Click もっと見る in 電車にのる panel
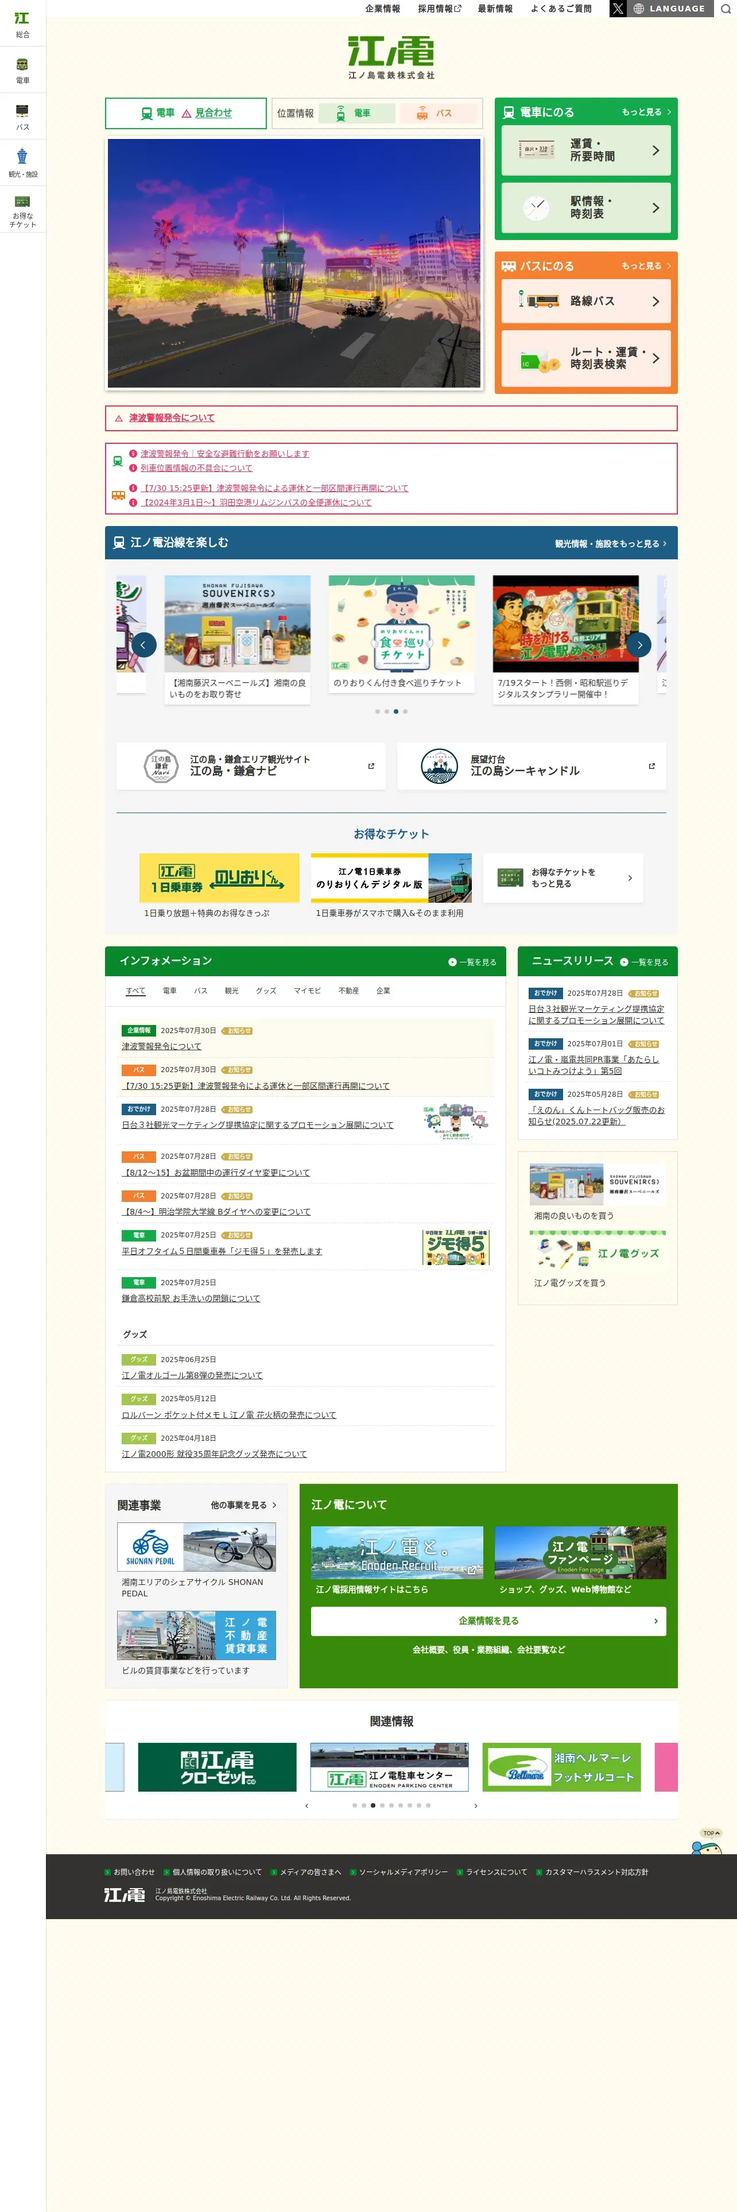Screen dimensions: 737x2212 pos(646,111)
